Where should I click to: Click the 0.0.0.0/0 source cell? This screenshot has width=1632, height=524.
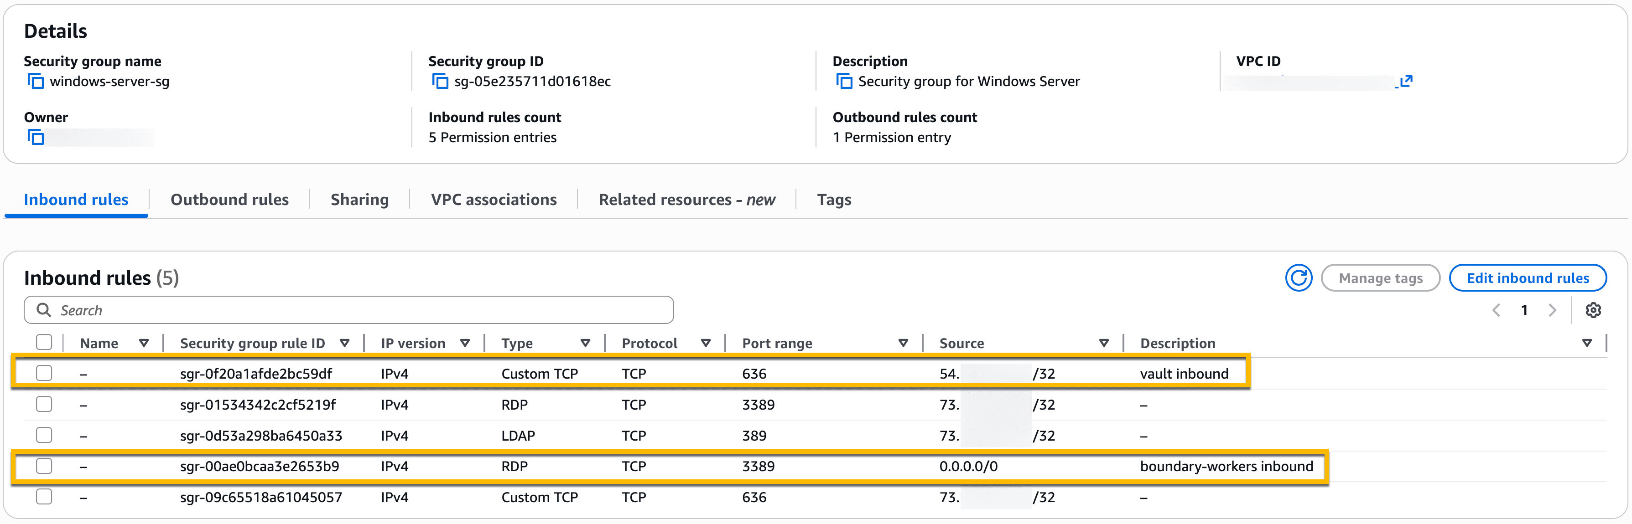point(968,467)
